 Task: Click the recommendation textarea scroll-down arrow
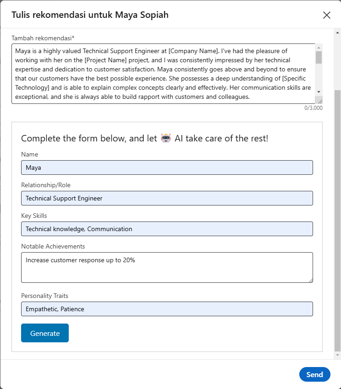(319, 92)
